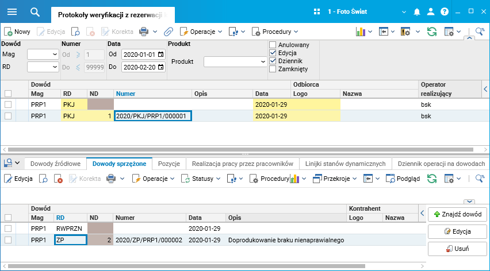
Task: Click the Podgląd button
Action: tap(403, 179)
